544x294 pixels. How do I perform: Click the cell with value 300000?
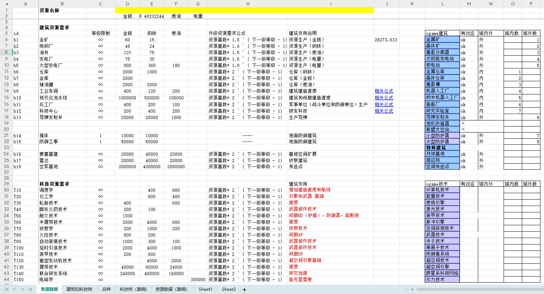coord(198,280)
